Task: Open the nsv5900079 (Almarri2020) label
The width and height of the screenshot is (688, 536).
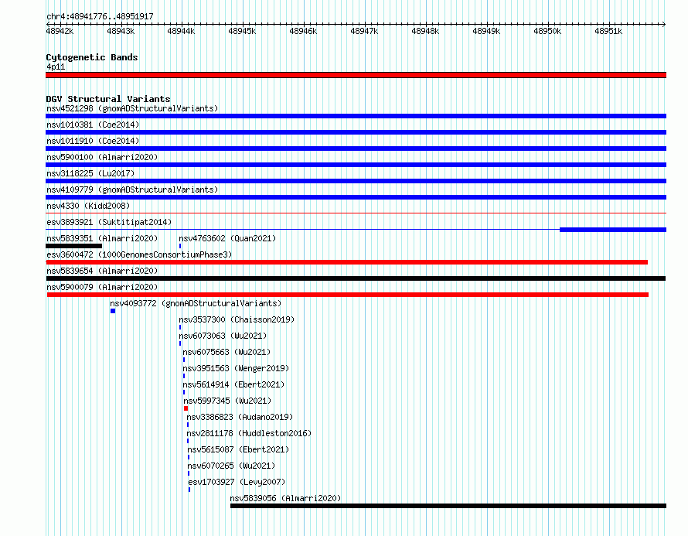Action: tap(102, 287)
